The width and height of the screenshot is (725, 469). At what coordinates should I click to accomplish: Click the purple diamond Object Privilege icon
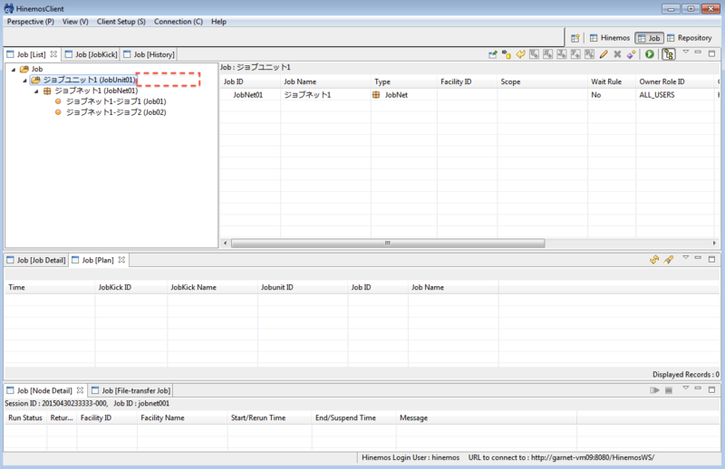[631, 54]
